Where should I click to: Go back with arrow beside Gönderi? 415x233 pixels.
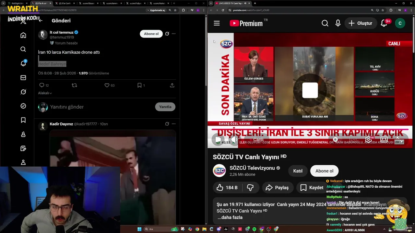pyautogui.click(x=41, y=20)
